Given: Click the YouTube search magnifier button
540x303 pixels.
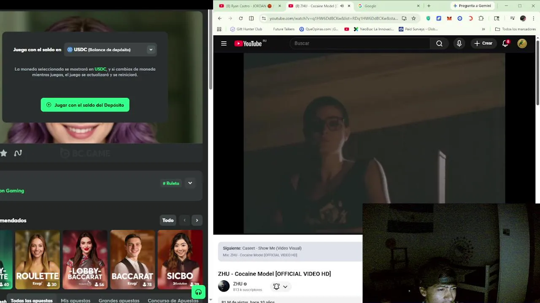Looking at the screenshot, I should [439, 43].
